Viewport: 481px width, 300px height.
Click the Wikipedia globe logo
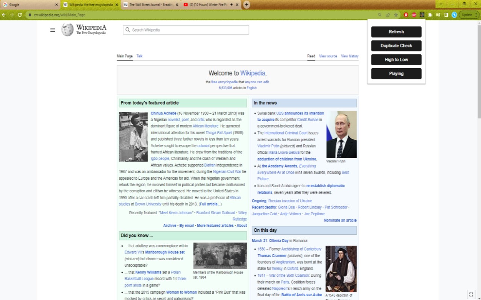[67, 30]
